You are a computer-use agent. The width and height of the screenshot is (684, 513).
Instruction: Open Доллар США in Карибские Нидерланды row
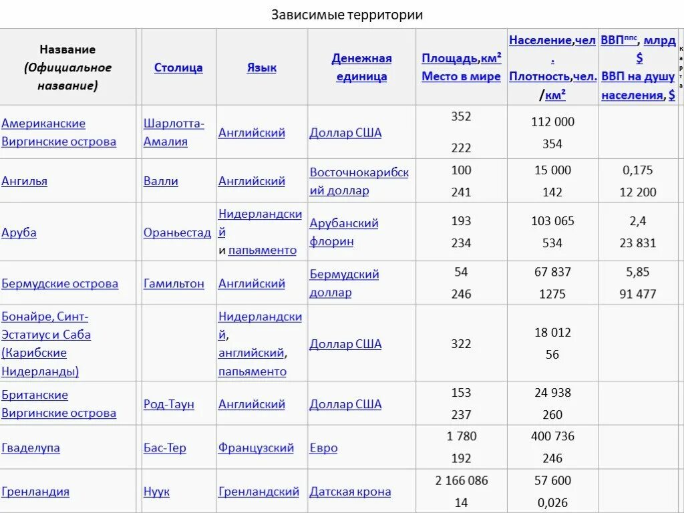[x=345, y=344]
